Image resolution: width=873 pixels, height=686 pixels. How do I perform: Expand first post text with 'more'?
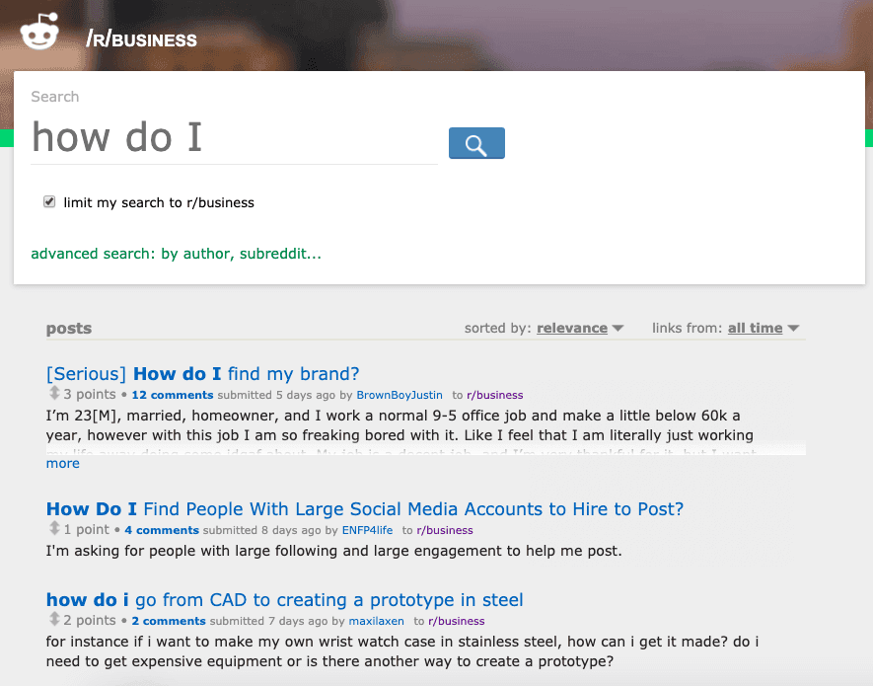[62, 463]
